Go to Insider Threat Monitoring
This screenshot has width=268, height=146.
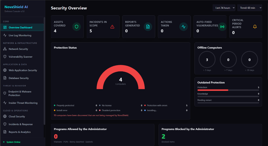click(x=22, y=103)
